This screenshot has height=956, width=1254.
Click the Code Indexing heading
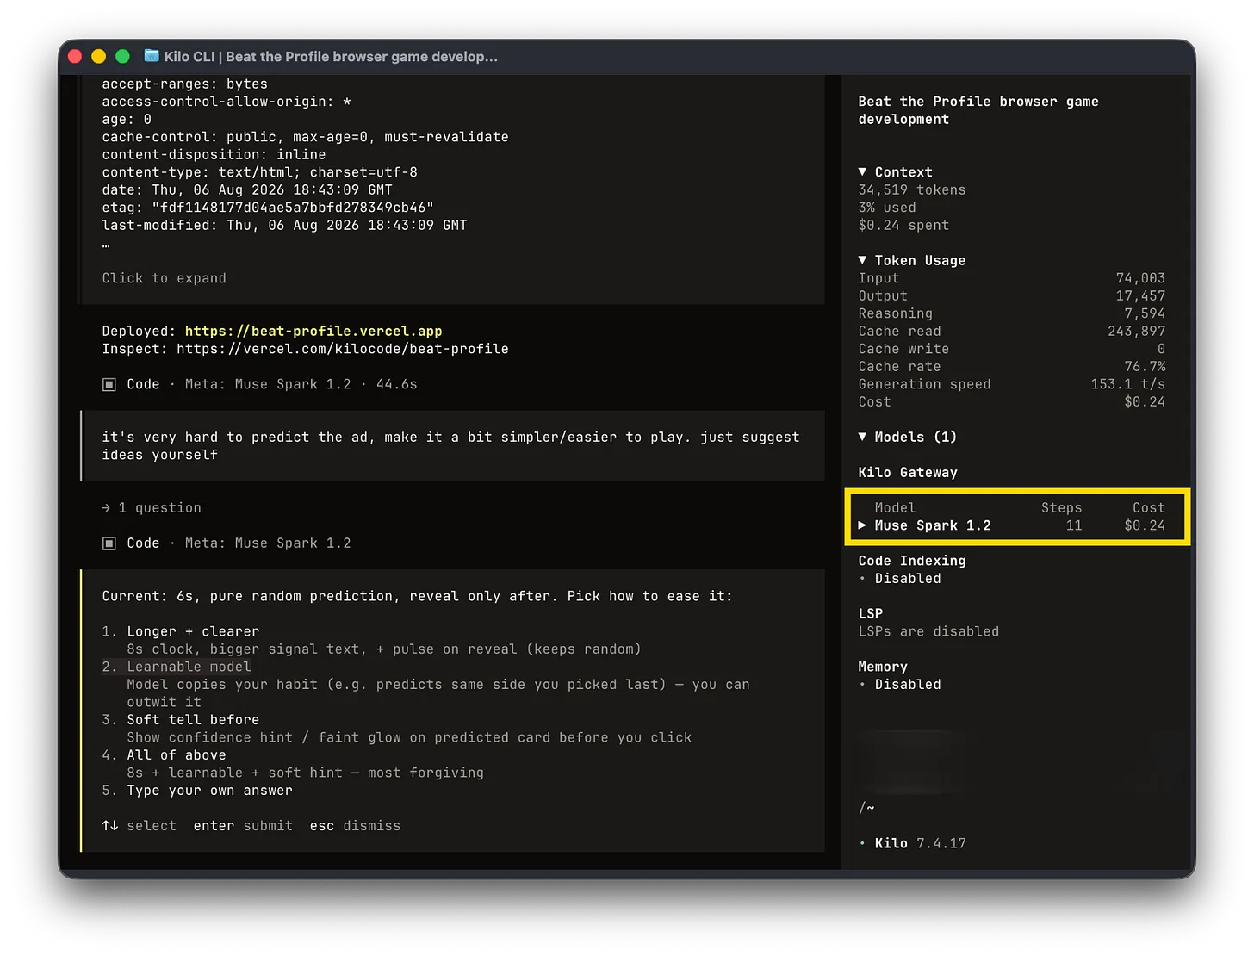pos(912,561)
